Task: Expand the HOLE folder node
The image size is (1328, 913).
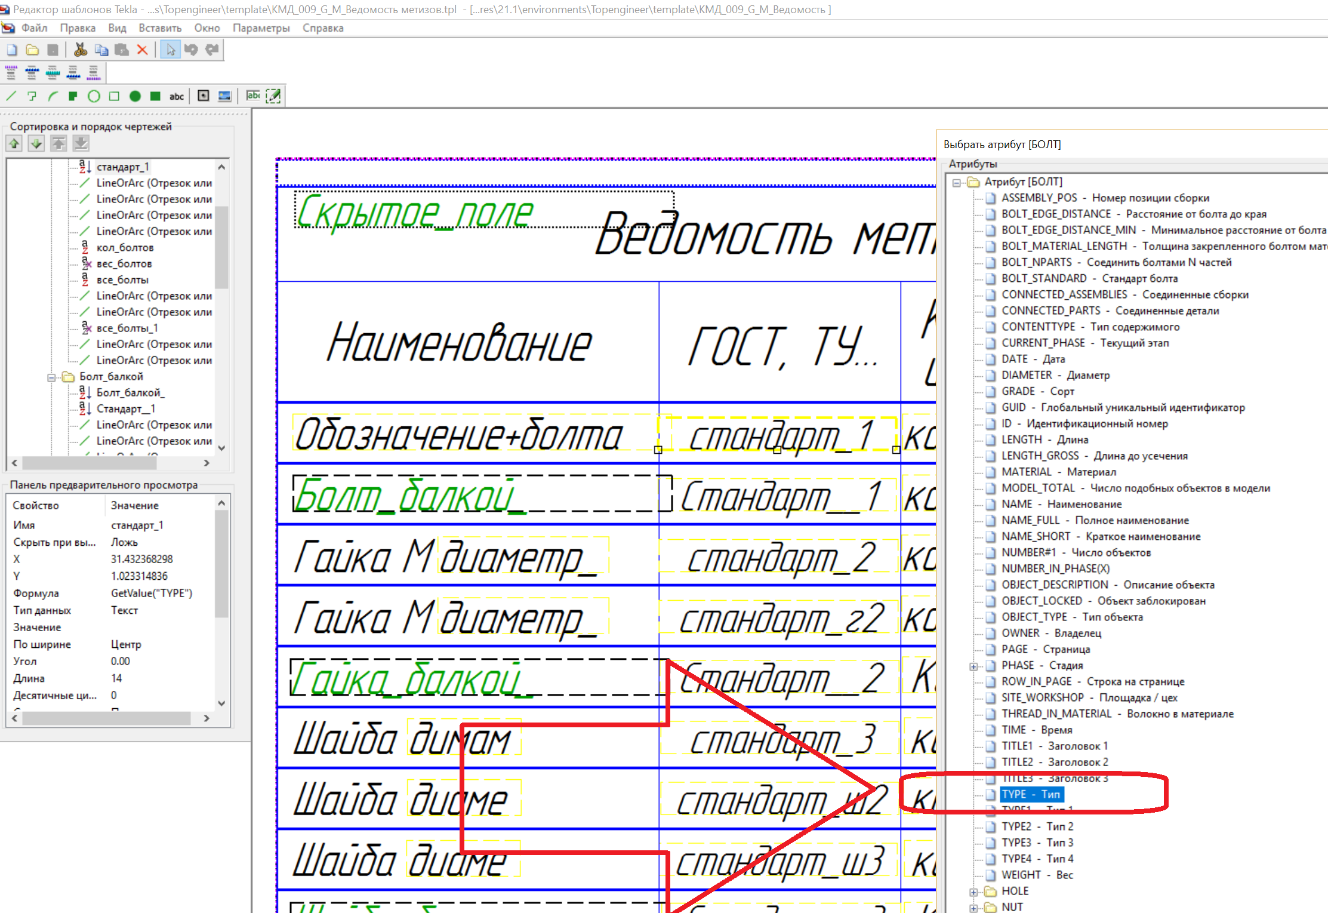Action: click(x=973, y=892)
